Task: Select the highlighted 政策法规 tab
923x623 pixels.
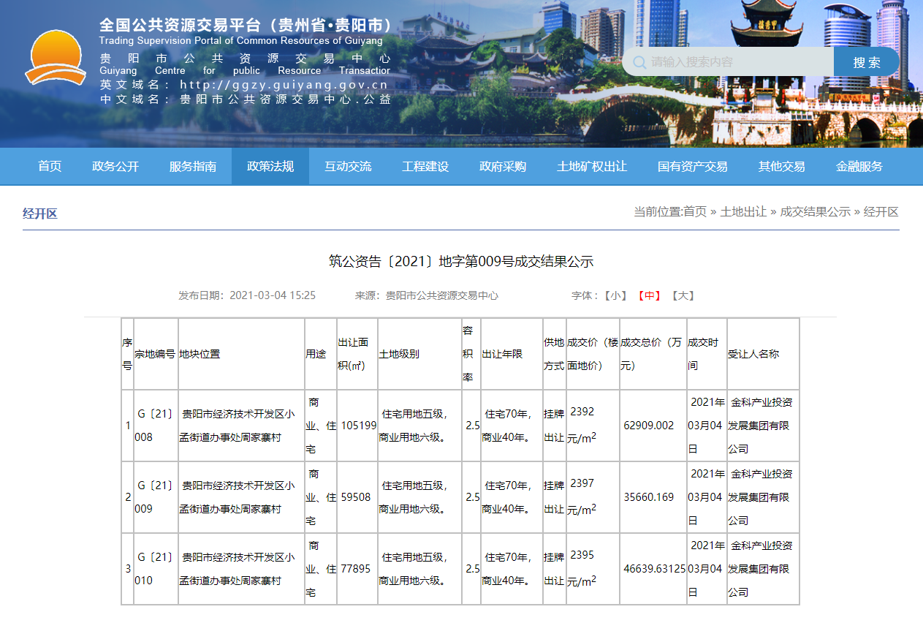Action: point(270,167)
